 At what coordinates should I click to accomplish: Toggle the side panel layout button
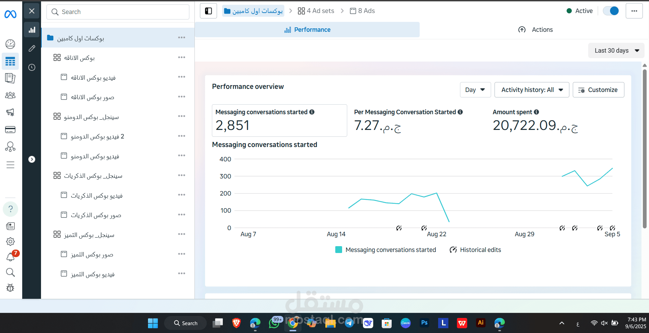[x=208, y=11]
